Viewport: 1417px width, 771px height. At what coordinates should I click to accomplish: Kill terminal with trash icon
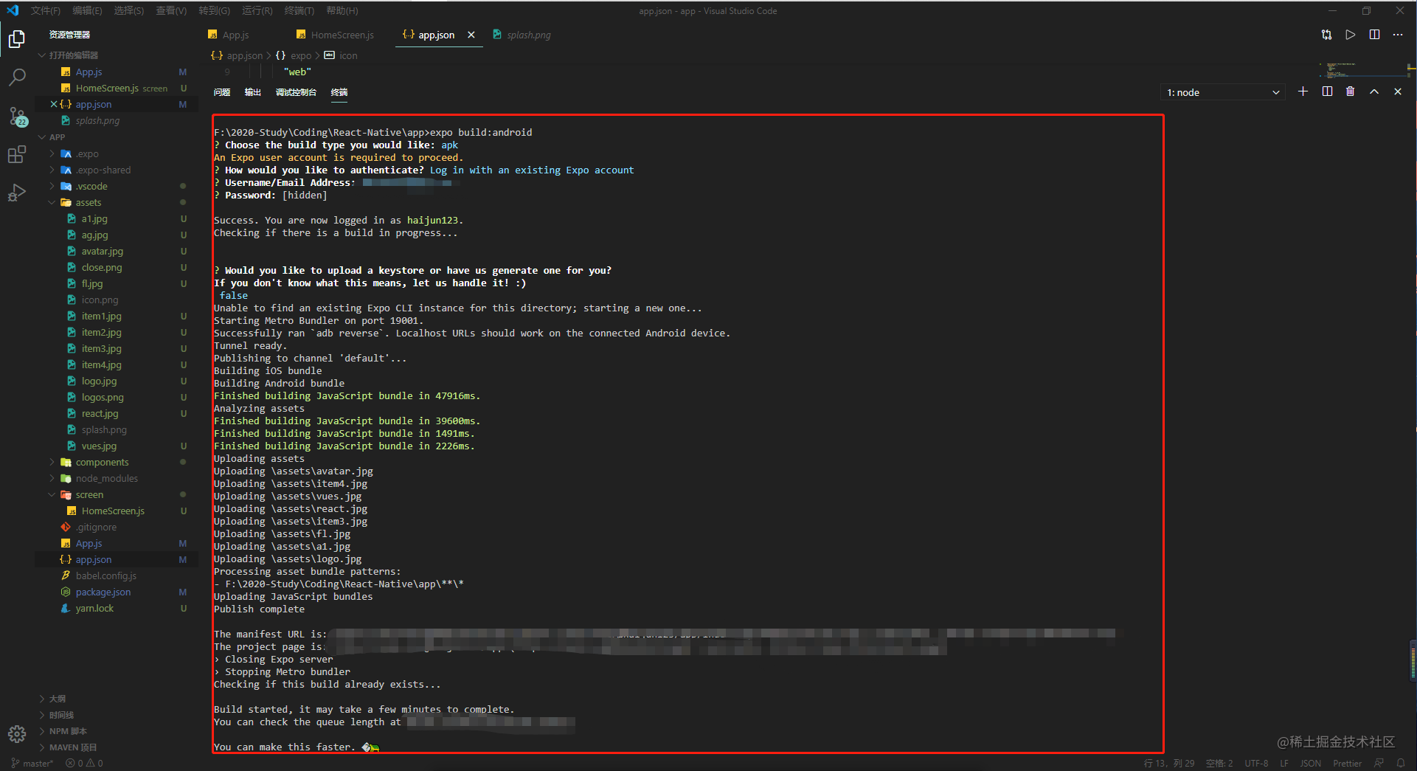pyautogui.click(x=1351, y=91)
